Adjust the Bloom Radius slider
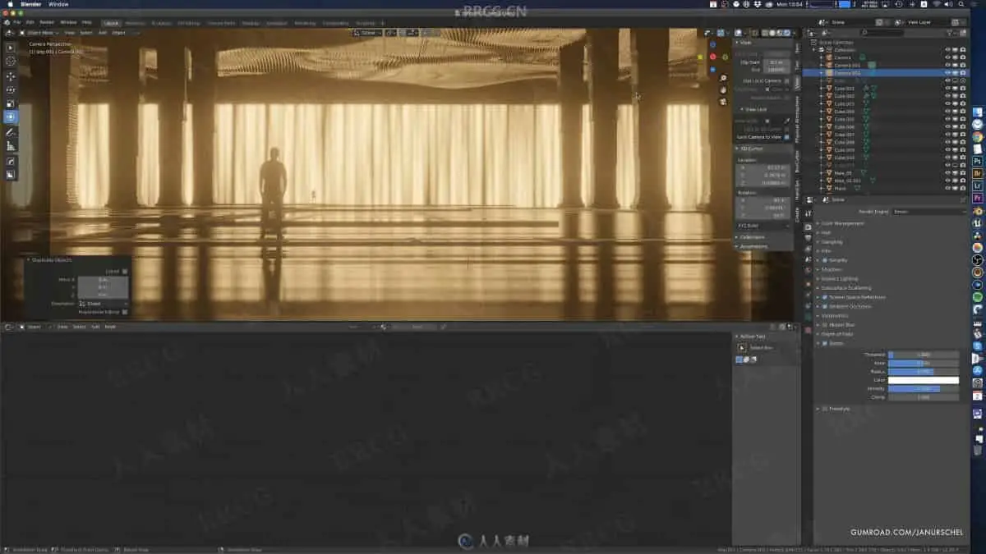The width and height of the screenshot is (986, 554). pos(923,372)
